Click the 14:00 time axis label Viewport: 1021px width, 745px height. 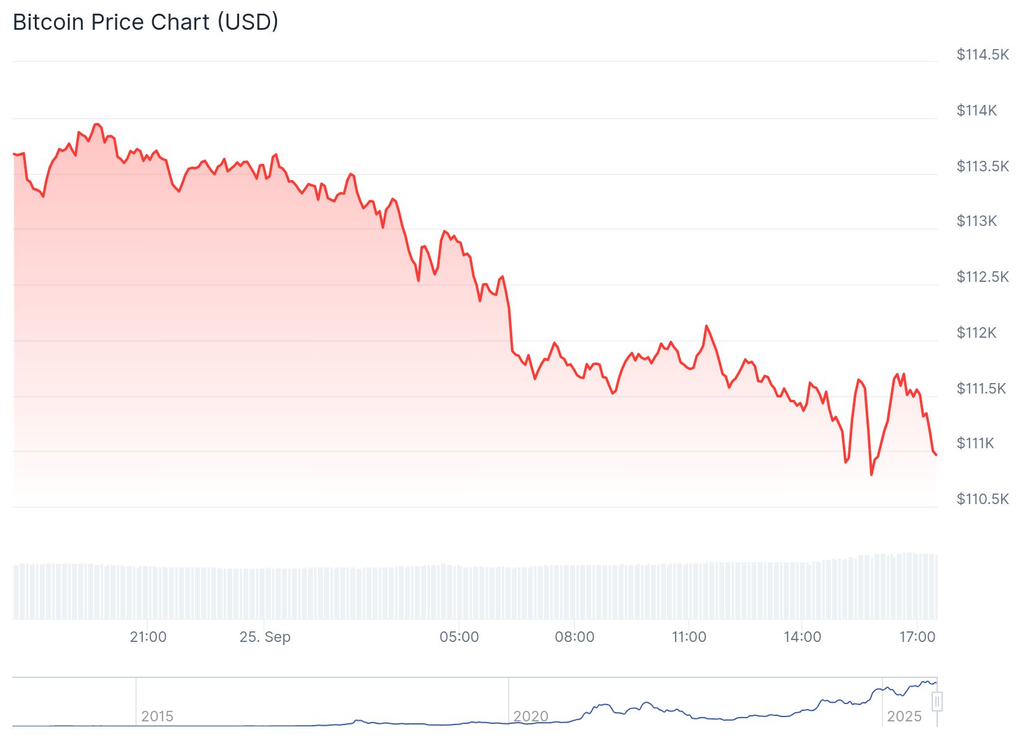pos(802,637)
